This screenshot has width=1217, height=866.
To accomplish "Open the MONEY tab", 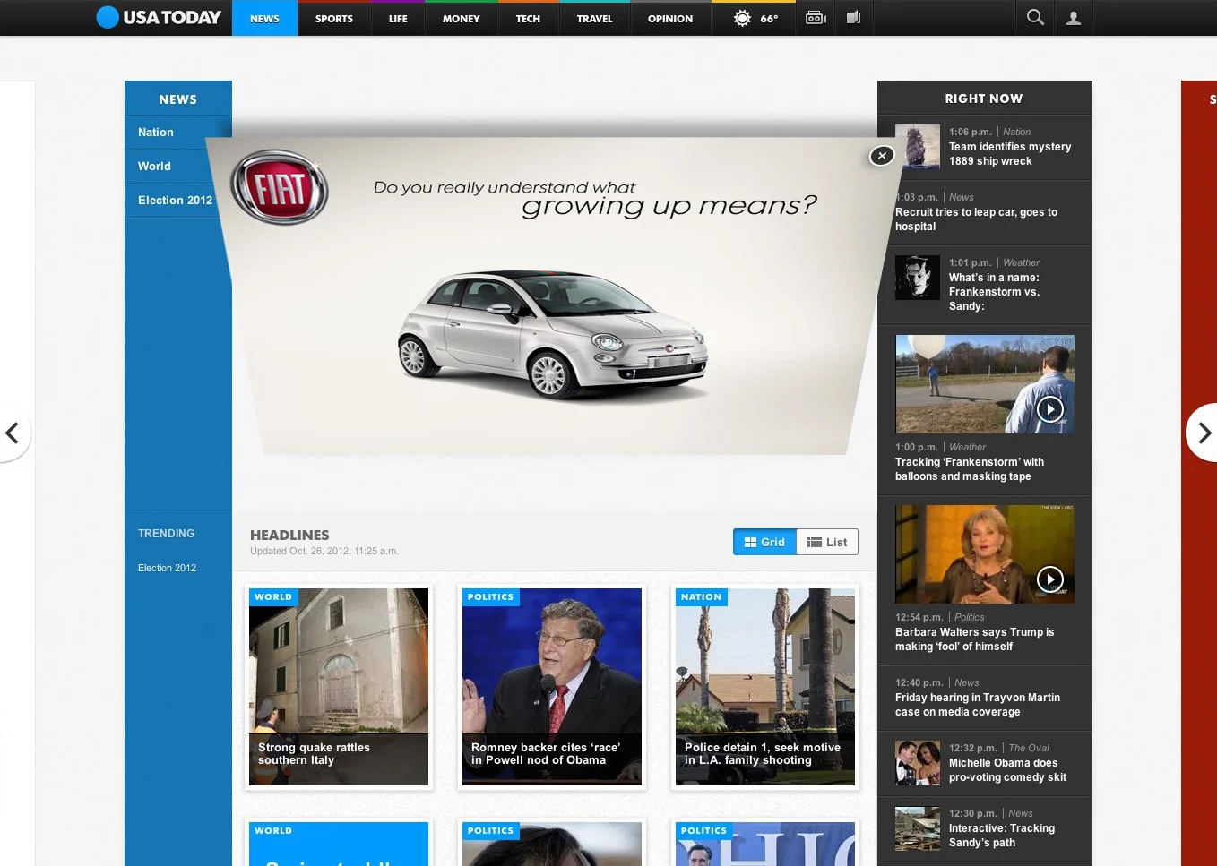I will pyautogui.click(x=462, y=19).
